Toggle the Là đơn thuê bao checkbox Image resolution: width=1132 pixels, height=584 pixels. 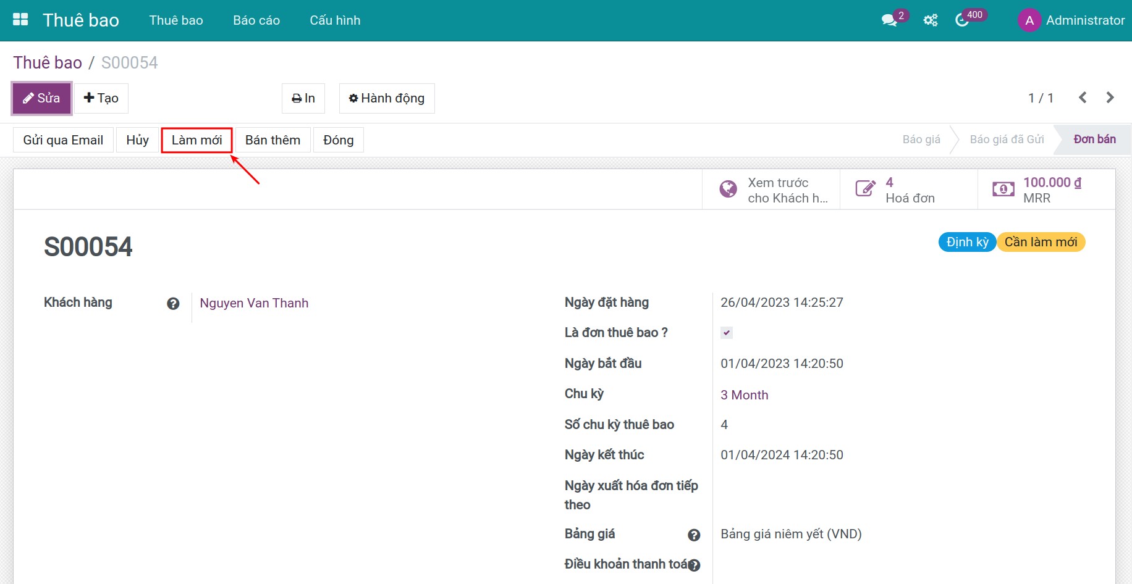point(727,333)
